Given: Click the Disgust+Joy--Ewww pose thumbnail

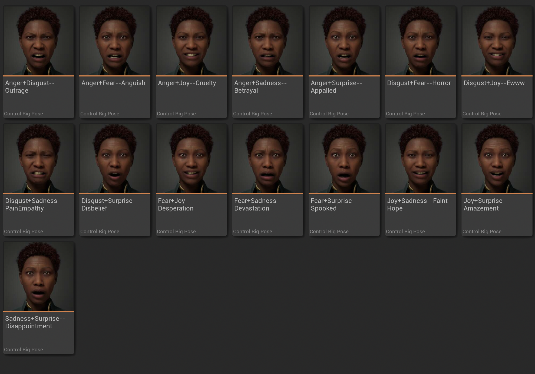Looking at the screenshot, I should point(497,41).
